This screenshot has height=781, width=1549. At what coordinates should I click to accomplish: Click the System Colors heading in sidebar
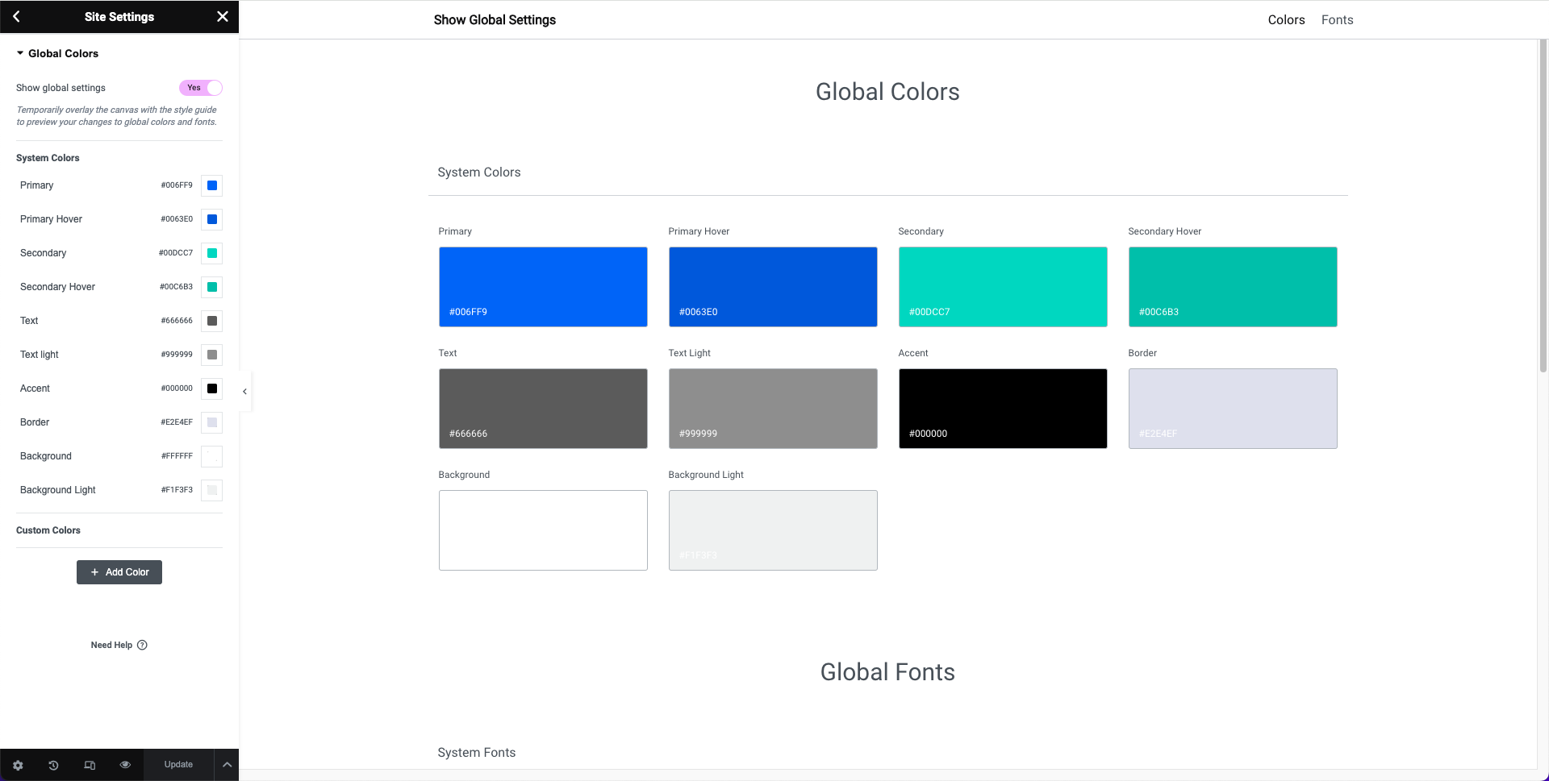[48, 158]
